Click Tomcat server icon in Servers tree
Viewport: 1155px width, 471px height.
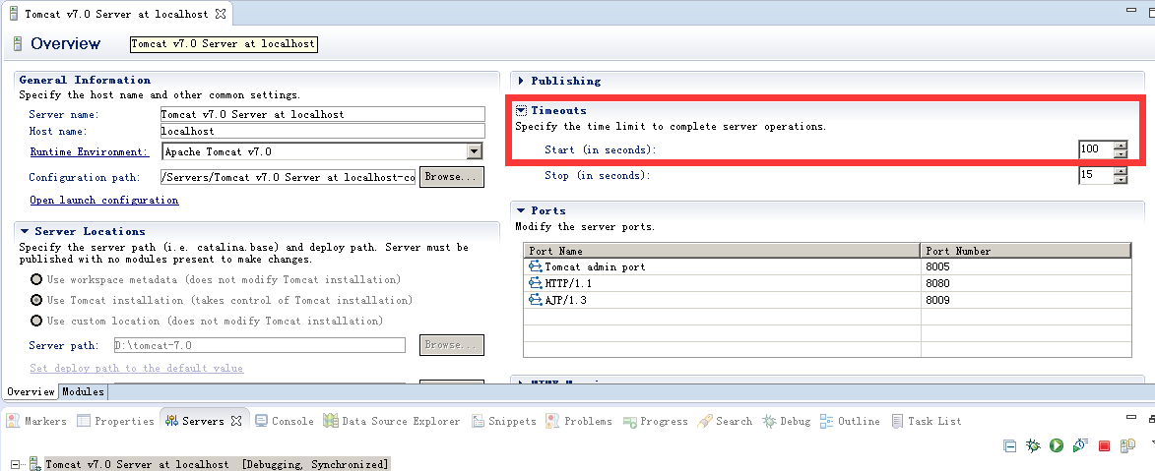point(33,464)
